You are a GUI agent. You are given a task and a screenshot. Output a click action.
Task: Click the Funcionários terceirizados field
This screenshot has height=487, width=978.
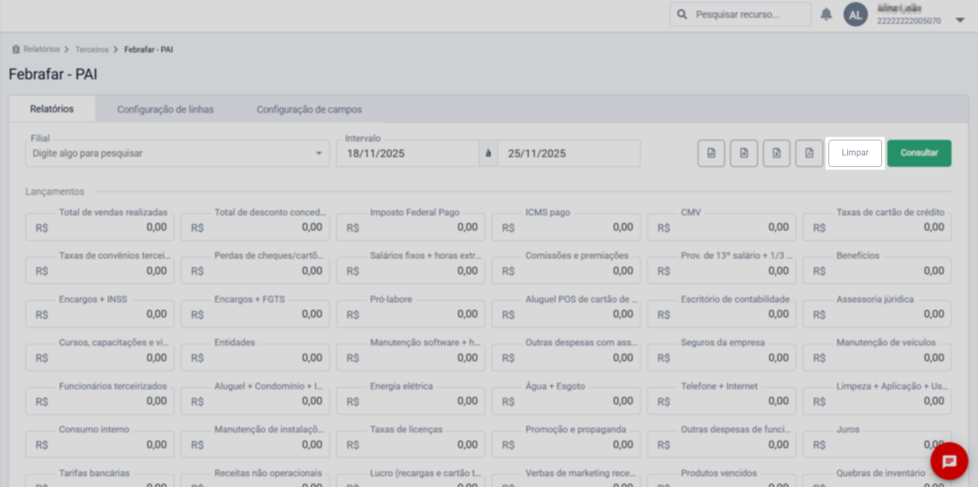[100, 401]
